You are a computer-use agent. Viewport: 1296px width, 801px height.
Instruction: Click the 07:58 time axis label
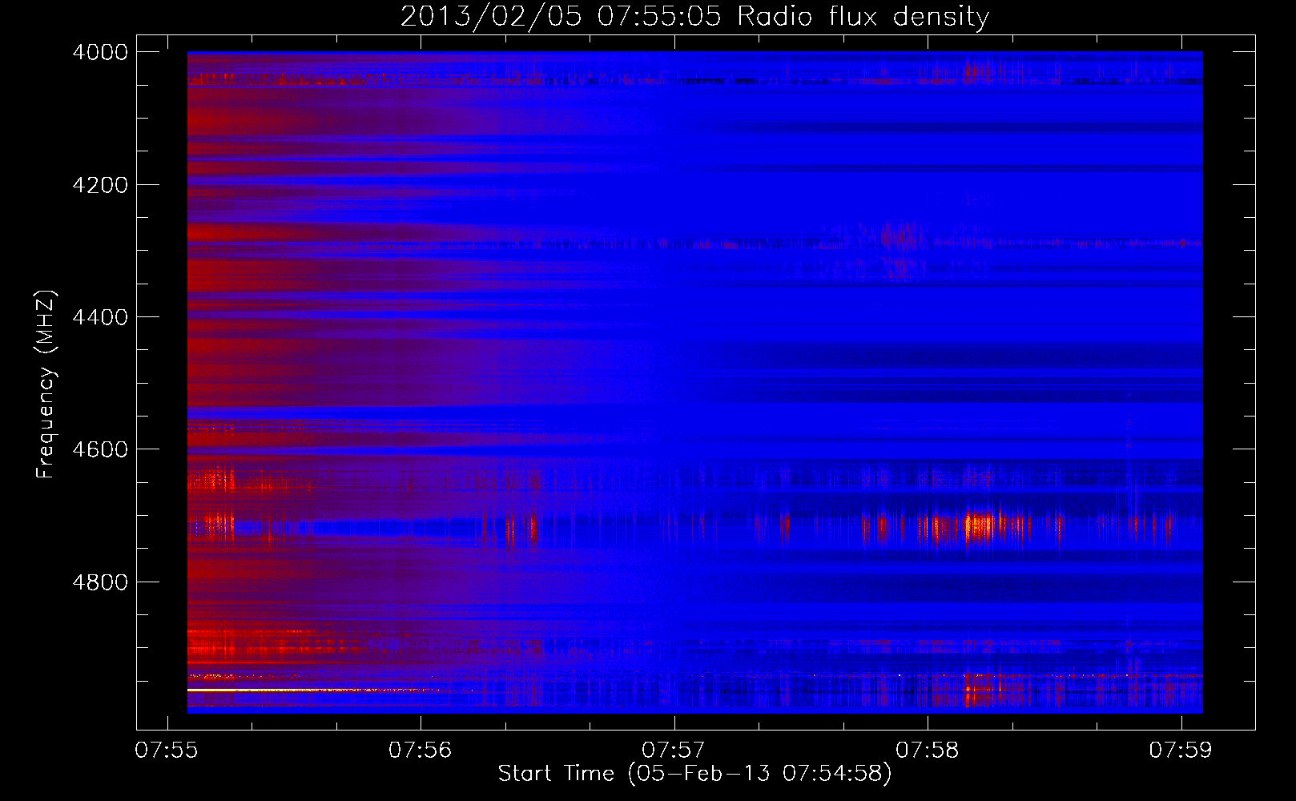click(927, 750)
